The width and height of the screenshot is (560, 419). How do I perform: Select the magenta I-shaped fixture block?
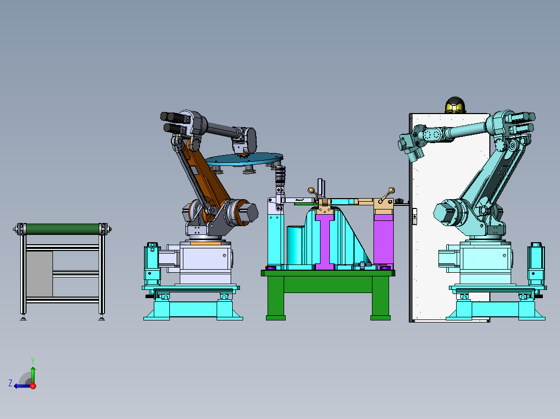click(325, 242)
